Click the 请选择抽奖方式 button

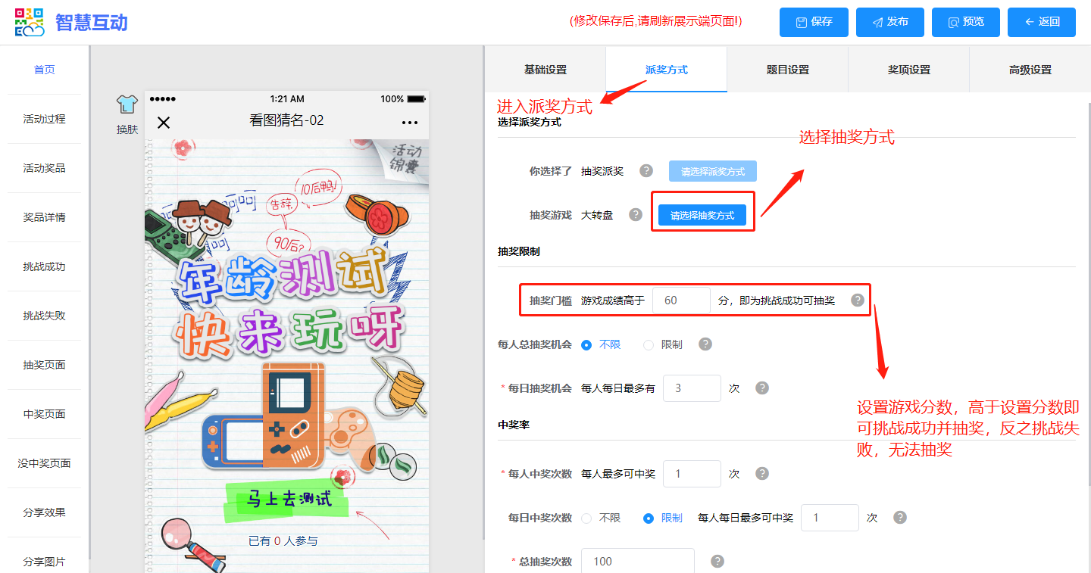coord(702,216)
